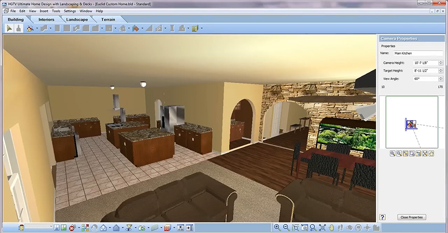Open the building location combo box
Image resolution: width=448 pixels, height=233 pixels.
coord(39,226)
